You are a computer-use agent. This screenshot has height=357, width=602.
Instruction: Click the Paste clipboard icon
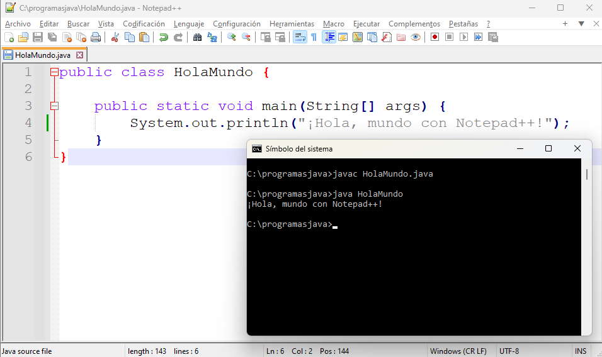[144, 37]
